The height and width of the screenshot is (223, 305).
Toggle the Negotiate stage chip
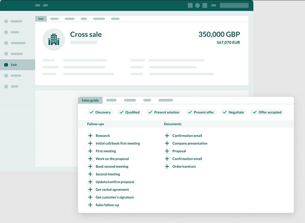point(234,112)
